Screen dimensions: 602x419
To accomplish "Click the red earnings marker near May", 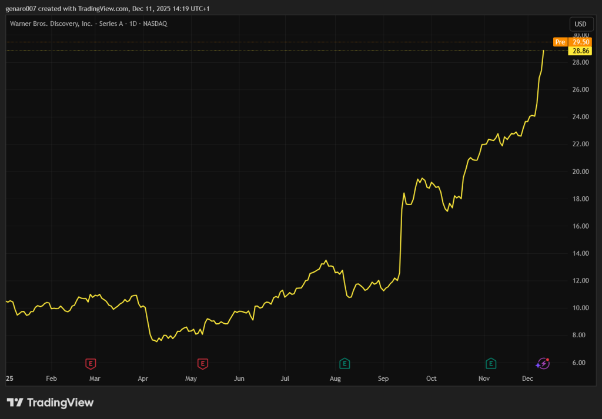I will [202, 364].
